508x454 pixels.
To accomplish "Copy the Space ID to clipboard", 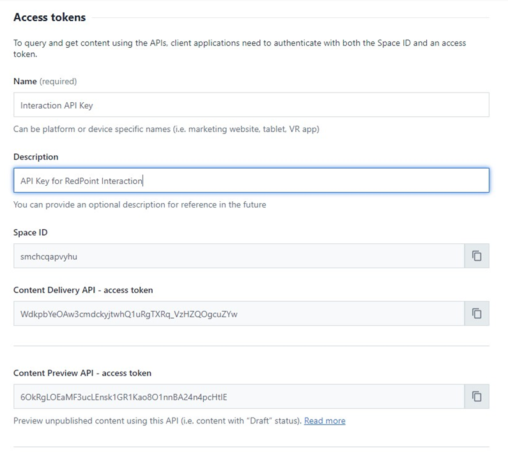I will (x=476, y=256).
